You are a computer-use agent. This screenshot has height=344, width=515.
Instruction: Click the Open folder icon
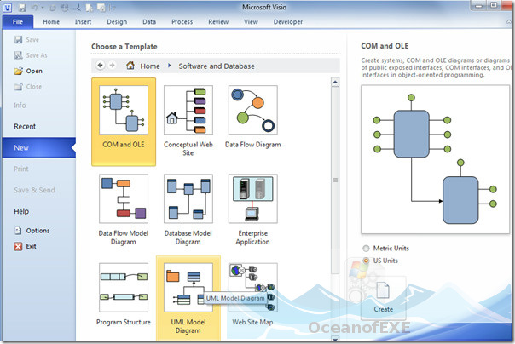point(18,71)
